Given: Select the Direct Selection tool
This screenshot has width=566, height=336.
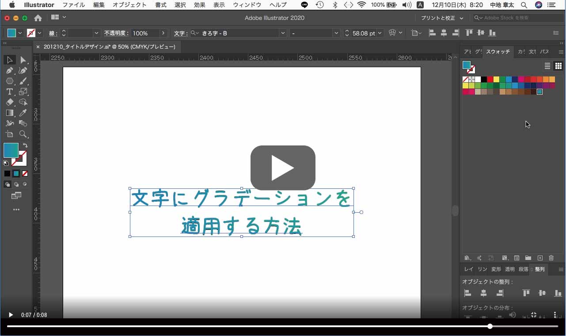Looking at the screenshot, I should (x=23, y=60).
